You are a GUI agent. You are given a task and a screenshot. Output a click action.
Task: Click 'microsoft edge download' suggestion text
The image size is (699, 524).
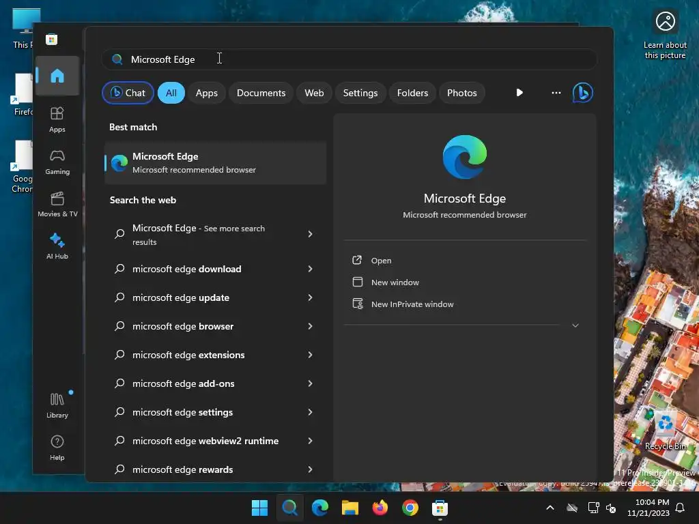click(187, 269)
